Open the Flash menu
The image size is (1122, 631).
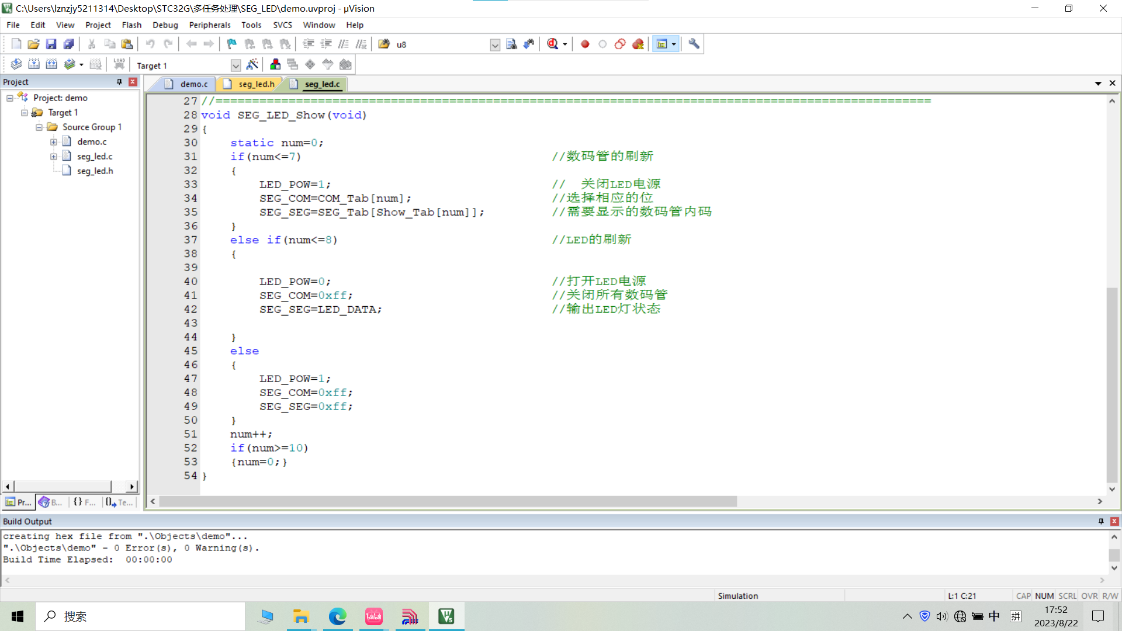pyautogui.click(x=131, y=25)
